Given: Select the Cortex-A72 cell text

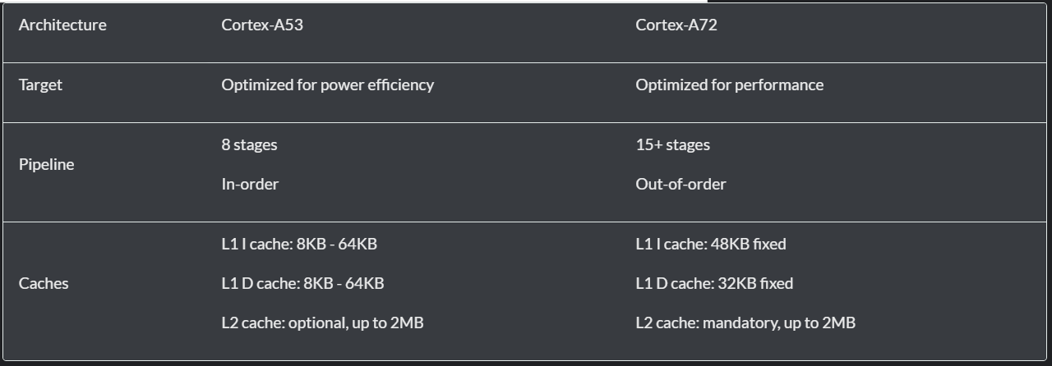Looking at the screenshot, I should [x=676, y=25].
